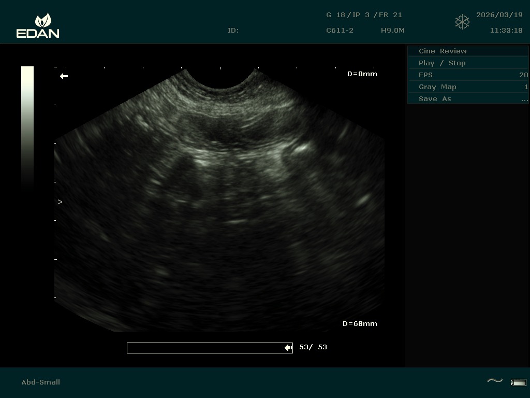Viewport: 530px width, 398px height.
Task: Click the EDAN logo
Action: [38, 26]
